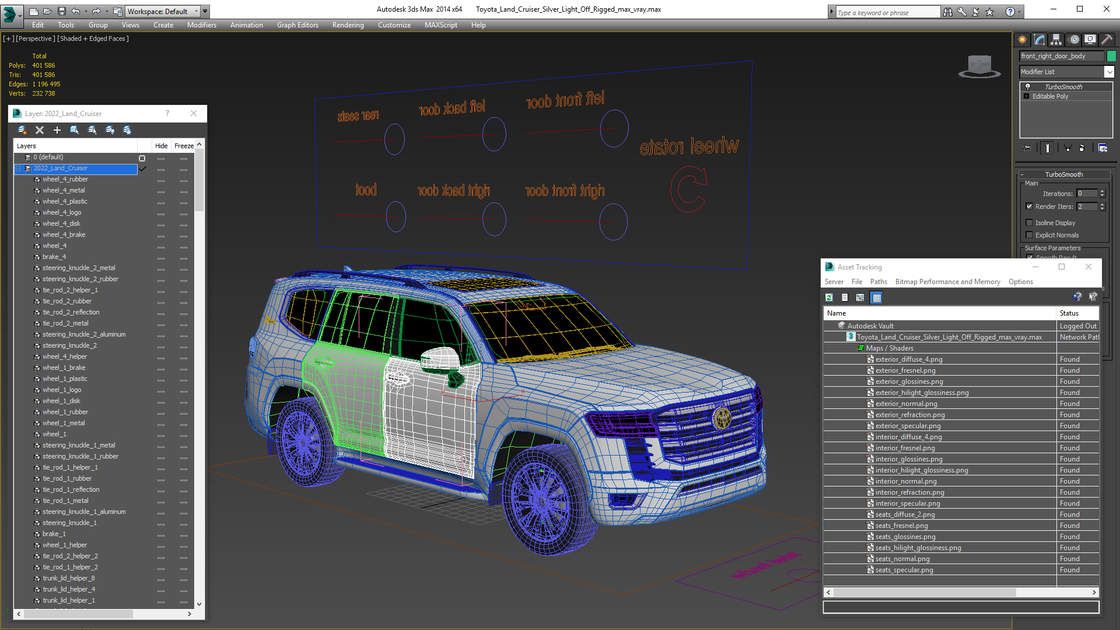The height and width of the screenshot is (630, 1120).
Task: Toggle Hide for wheel_4_rubber layer item
Action: tap(161, 180)
